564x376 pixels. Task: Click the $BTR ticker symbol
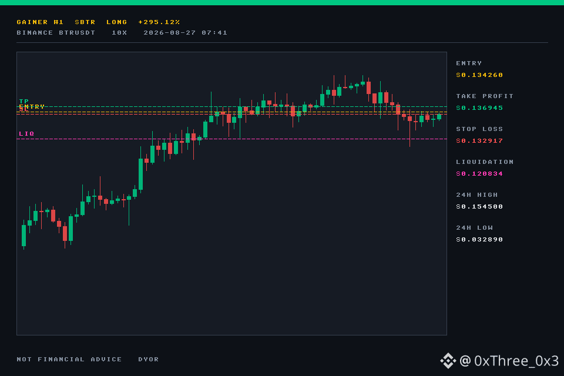click(x=85, y=22)
